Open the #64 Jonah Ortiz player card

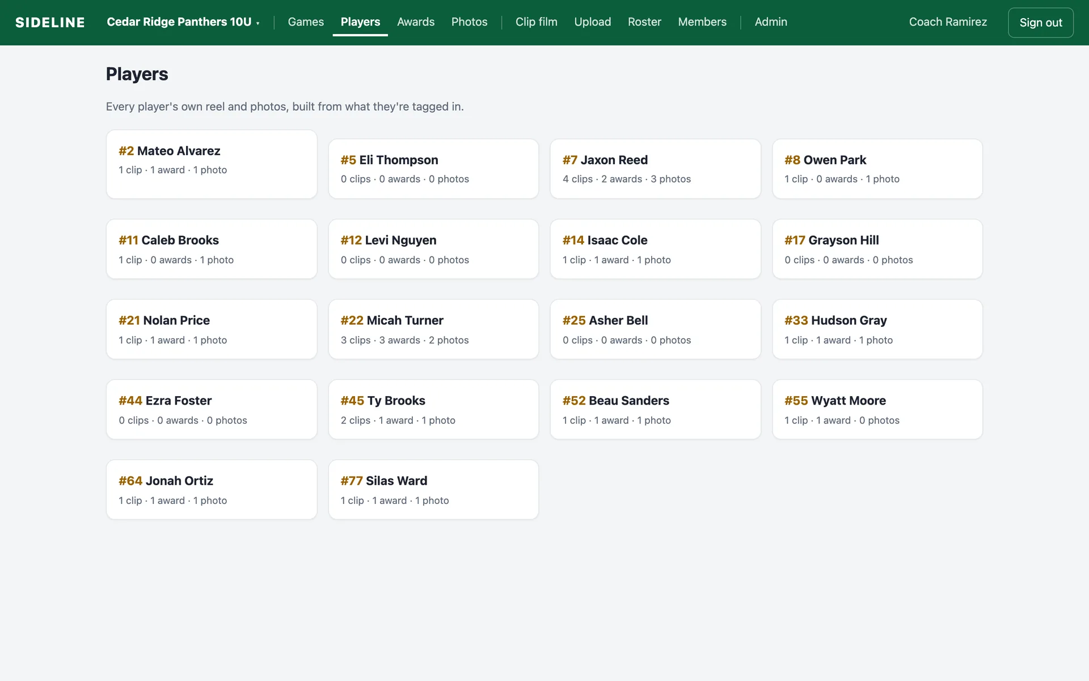(212, 489)
